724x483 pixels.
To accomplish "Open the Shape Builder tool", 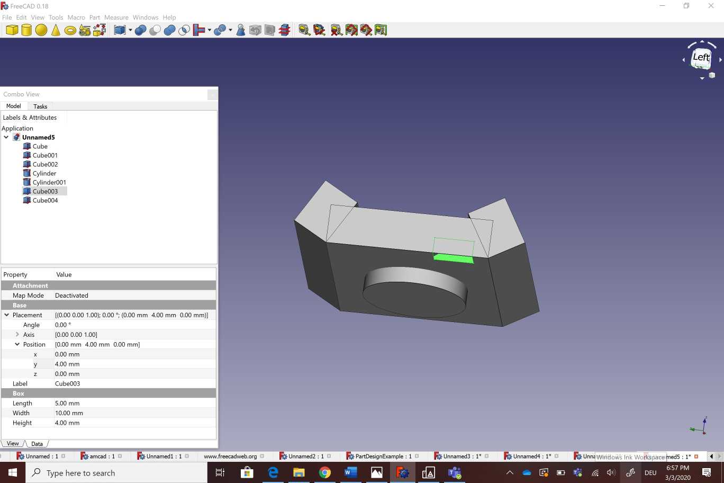I will point(99,30).
